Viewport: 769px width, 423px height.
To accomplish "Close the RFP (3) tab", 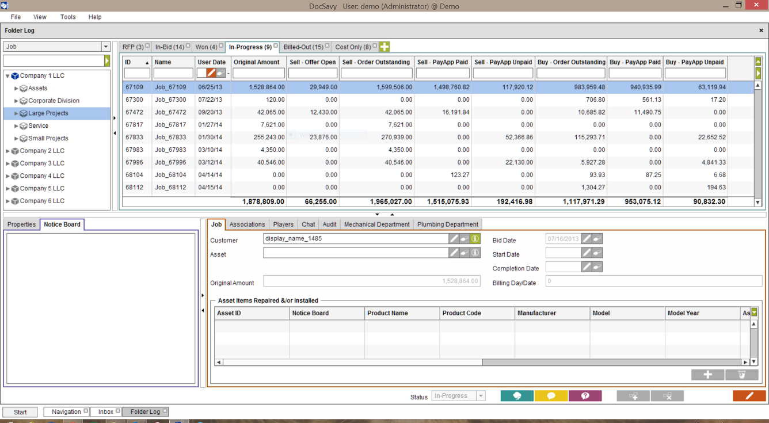I will click(x=147, y=45).
